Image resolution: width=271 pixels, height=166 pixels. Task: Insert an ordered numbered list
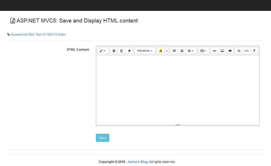click(182, 50)
